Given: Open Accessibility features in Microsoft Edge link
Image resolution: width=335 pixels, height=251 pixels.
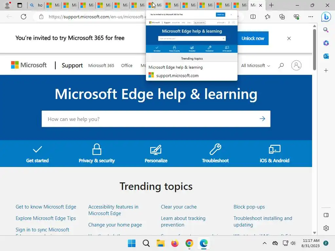Looking at the screenshot, I should click(113, 210).
